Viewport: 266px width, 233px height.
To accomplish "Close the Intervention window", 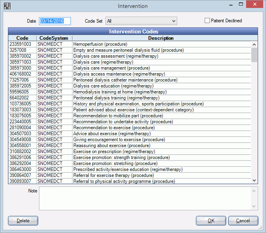I will tap(254, 5).
